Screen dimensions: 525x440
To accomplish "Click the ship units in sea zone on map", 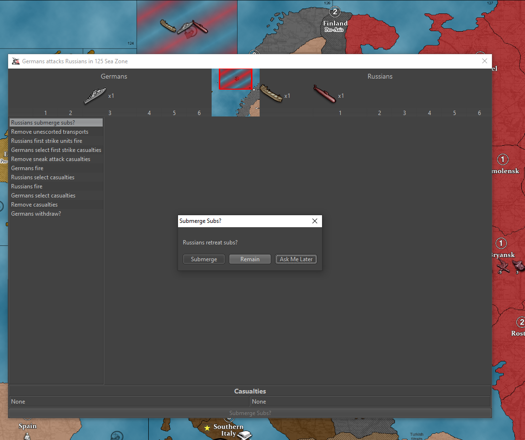I will [x=185, y=27].
